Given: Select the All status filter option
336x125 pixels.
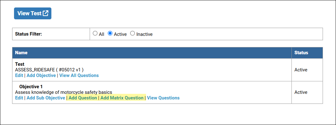Looking at the screenshot, I should coord(95,34).
